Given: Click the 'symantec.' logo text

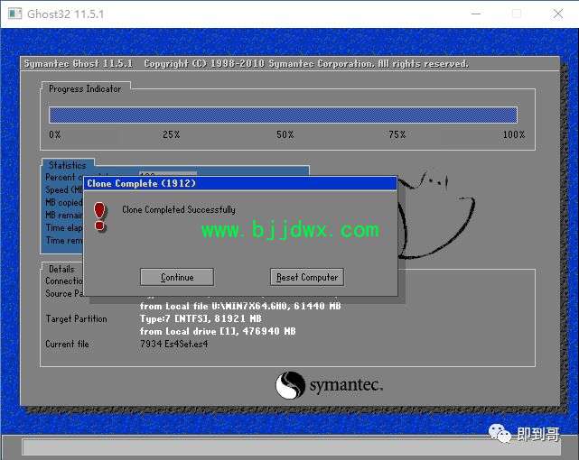Looking at the screenshot, I should coord(346,385).
